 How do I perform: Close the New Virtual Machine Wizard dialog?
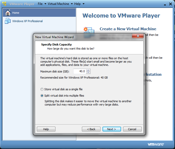[138, 36]
